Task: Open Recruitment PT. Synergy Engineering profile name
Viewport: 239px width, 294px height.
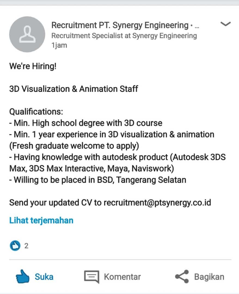Action: (120, 25)
